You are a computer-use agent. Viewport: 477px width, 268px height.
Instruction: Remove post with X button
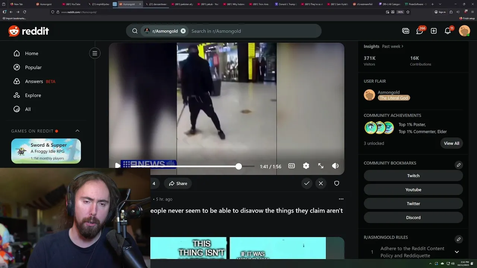click(321, 183)
